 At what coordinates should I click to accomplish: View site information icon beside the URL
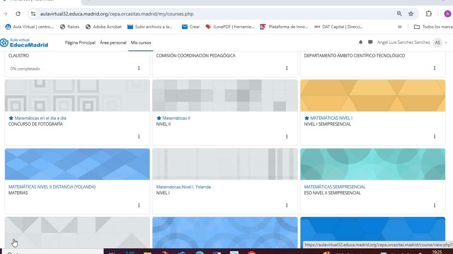tap(33, 14)
